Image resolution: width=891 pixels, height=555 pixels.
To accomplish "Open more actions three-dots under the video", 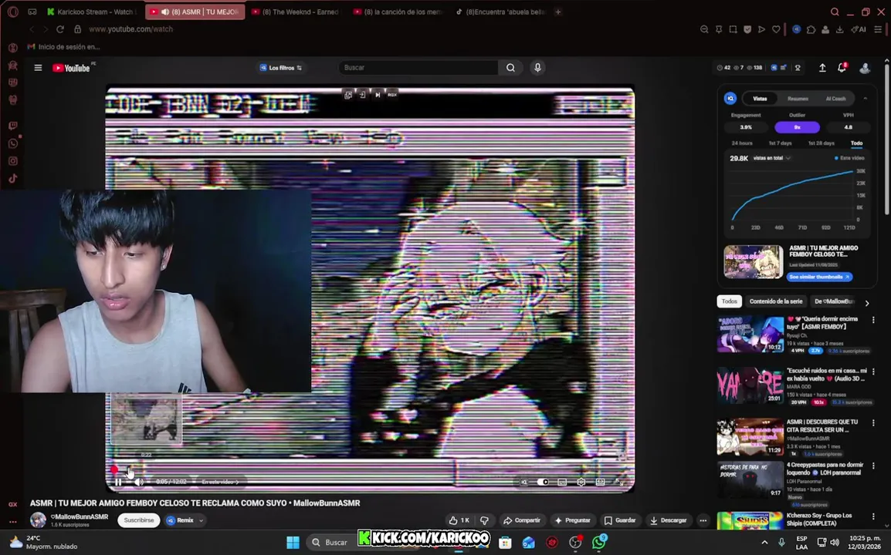I will point(703,520).
